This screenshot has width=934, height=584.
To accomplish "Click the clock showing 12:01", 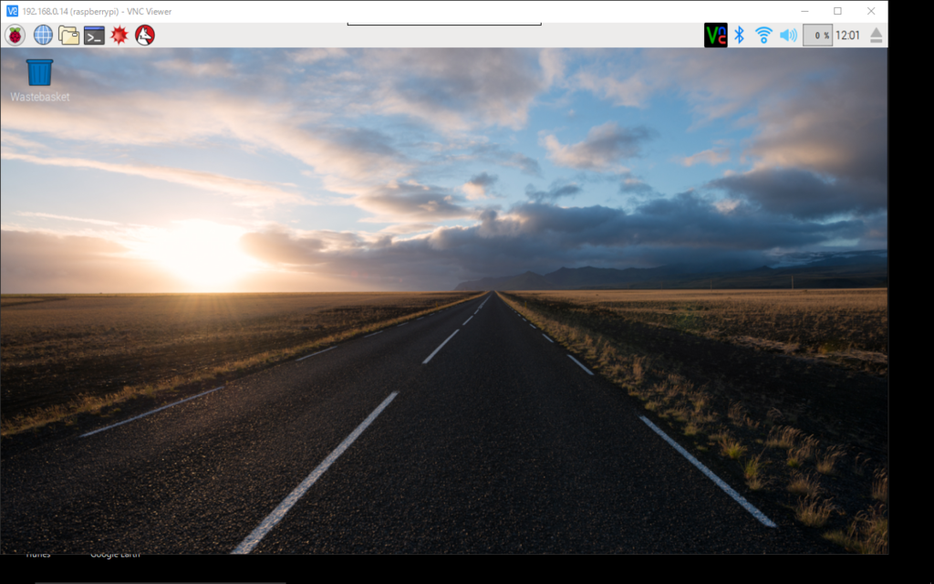I will coord(847,36).
